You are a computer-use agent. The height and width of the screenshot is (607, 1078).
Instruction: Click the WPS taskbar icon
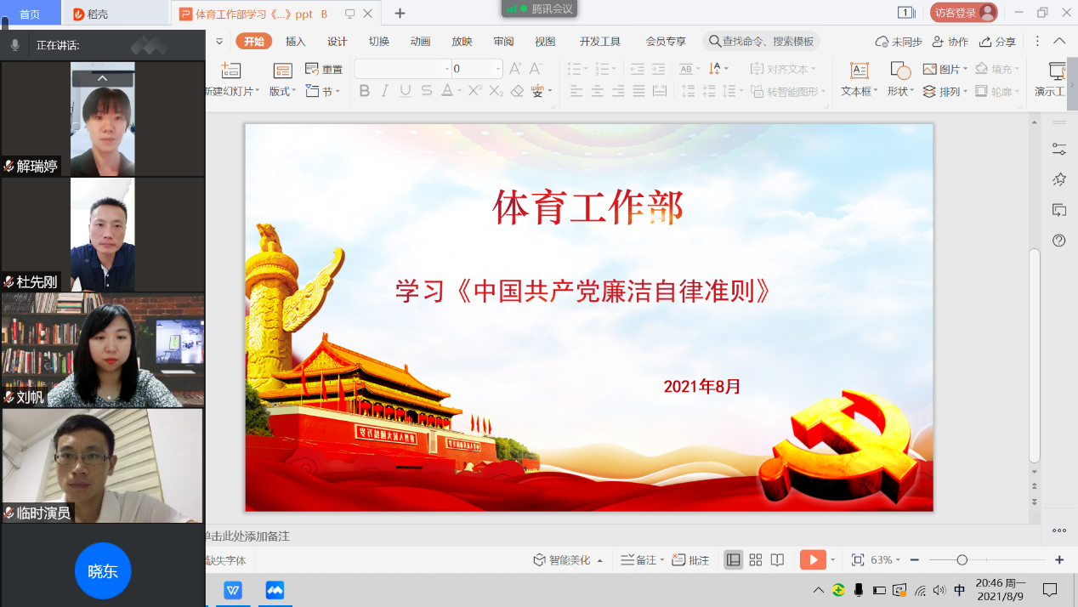(x=232, y=590)
